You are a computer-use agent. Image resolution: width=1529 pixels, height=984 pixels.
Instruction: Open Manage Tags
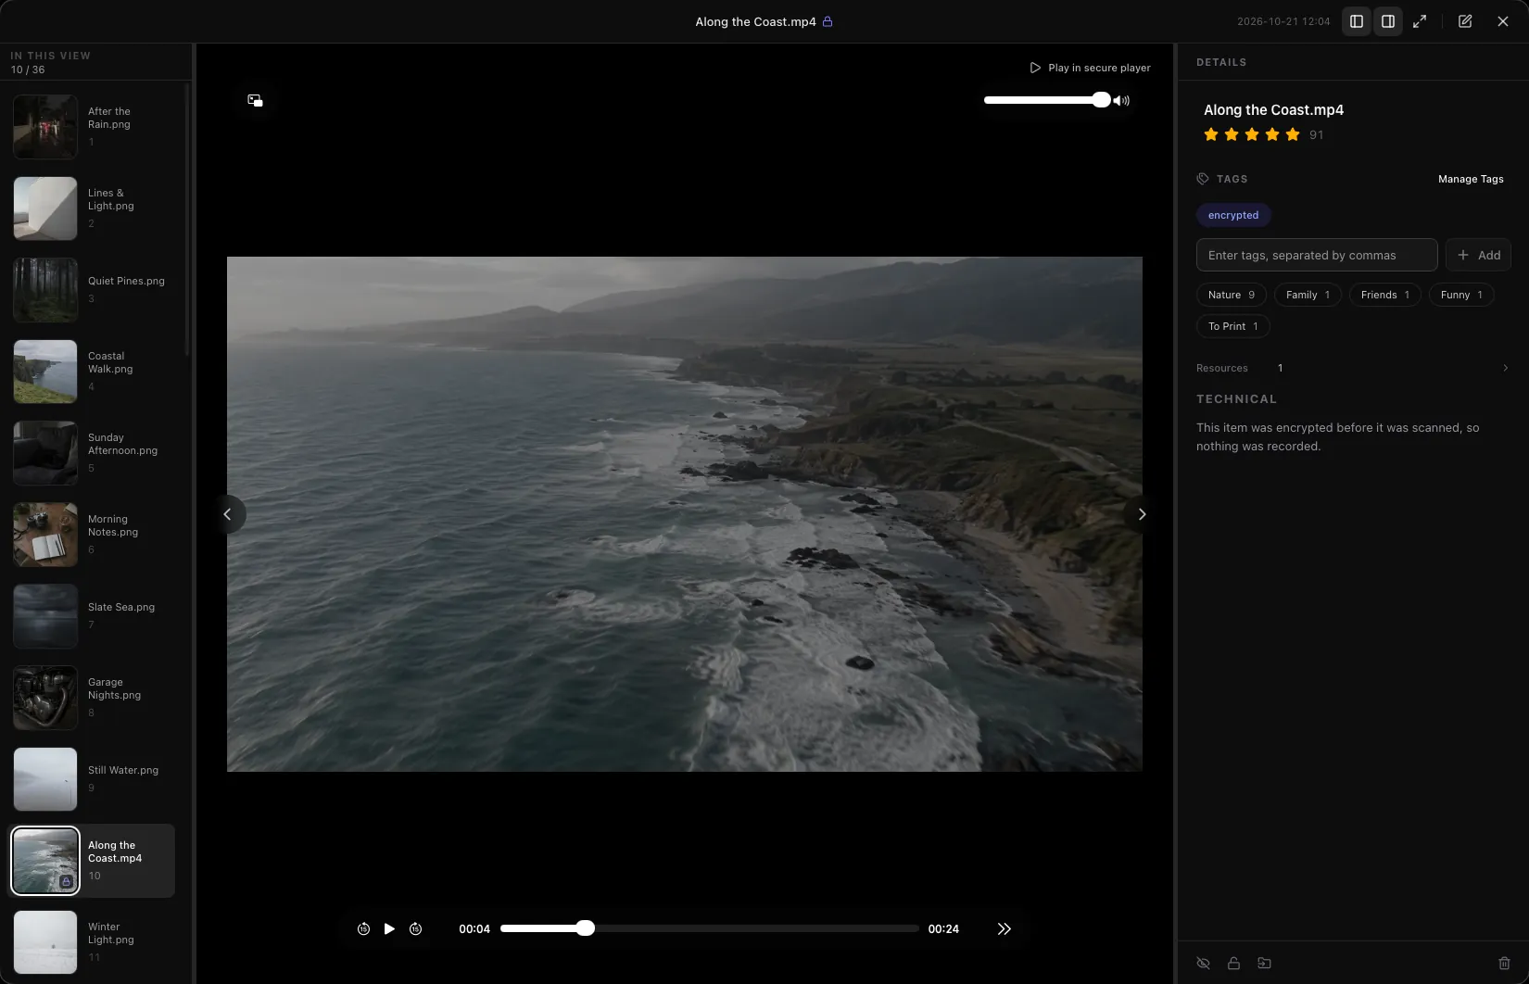click(x=1471, y=179)
